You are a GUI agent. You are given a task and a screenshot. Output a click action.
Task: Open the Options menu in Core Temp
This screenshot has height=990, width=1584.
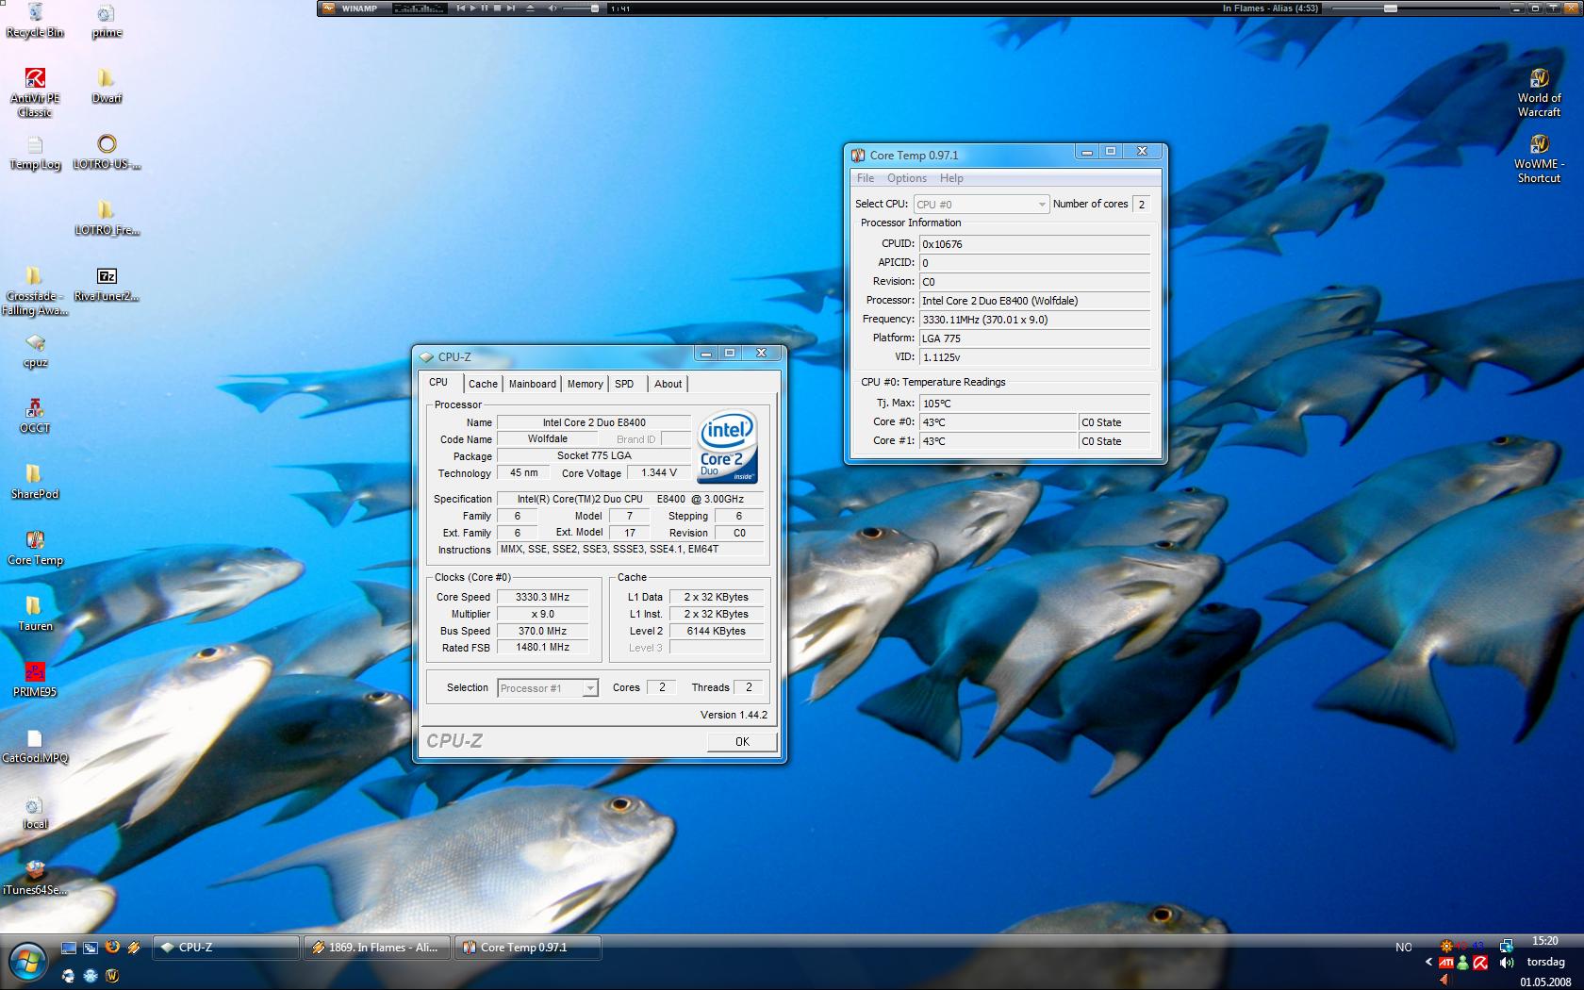click(906, 178)
